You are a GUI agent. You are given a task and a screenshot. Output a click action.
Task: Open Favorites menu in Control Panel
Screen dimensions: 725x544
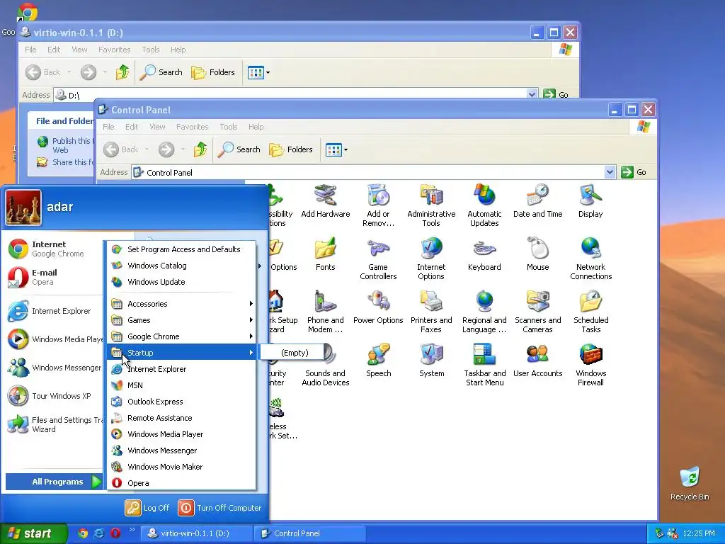tap(193, 127)
